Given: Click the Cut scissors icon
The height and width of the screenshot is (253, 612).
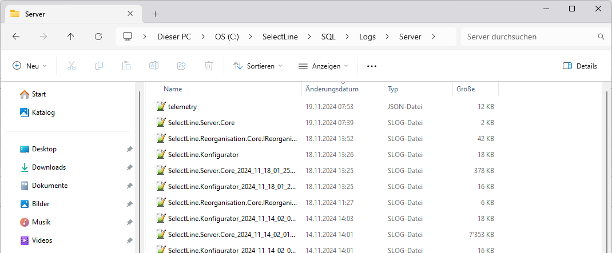Looking at the screenshot, I should click(71, 66).
